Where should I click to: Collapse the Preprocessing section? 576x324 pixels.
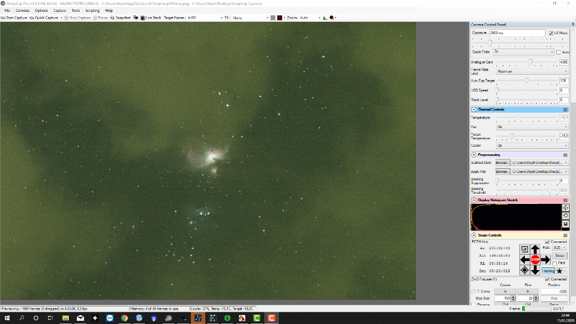point(474,155)
